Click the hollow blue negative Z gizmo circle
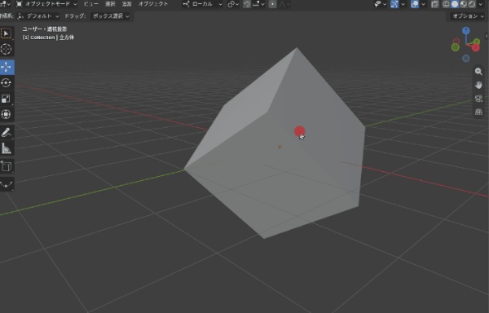489x313 pixels. (x=466, y=59)
